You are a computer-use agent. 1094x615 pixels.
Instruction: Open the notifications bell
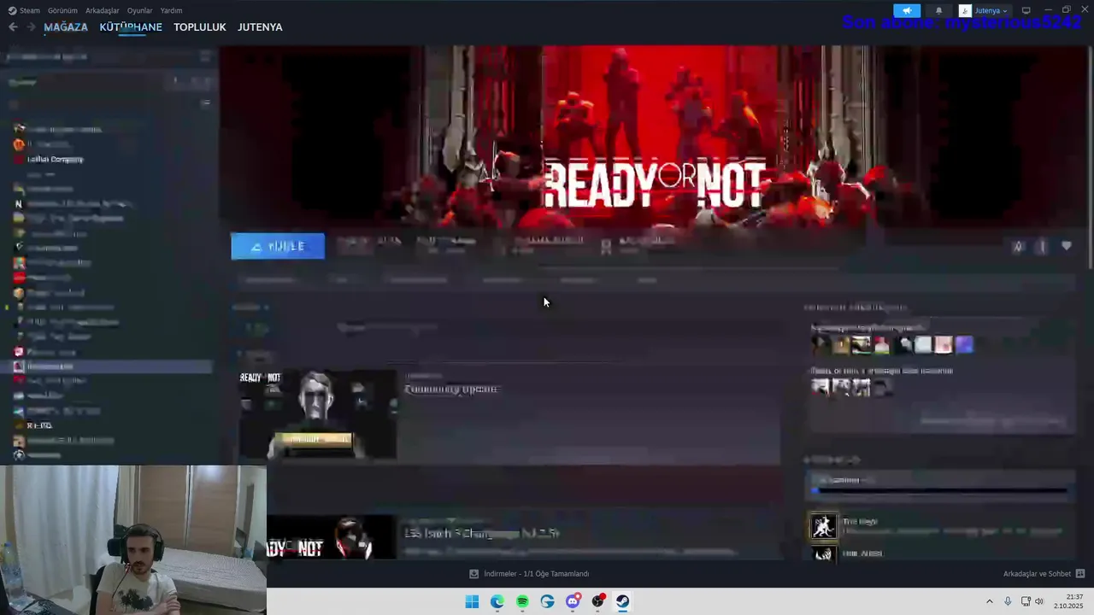(x=938, y=10)
